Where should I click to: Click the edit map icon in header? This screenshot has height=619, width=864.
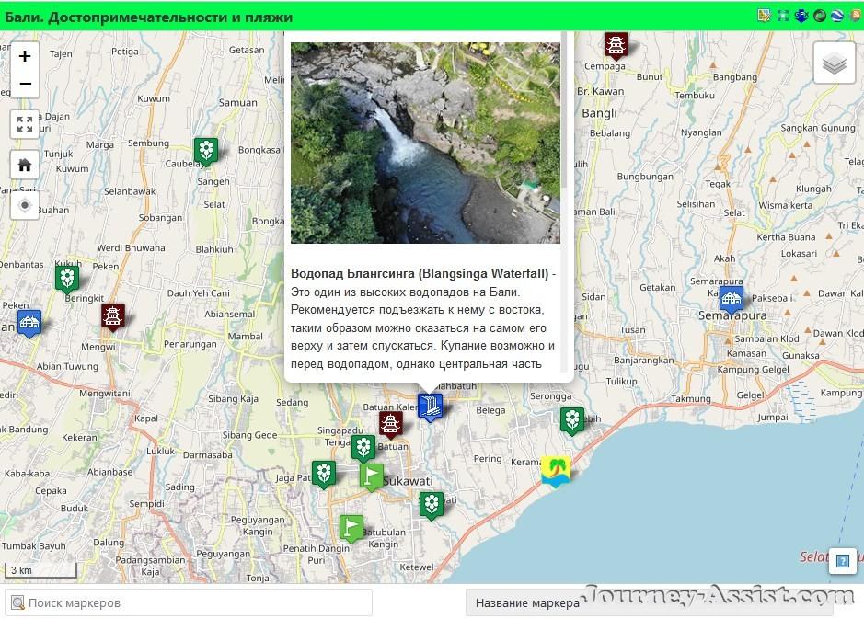764,16
